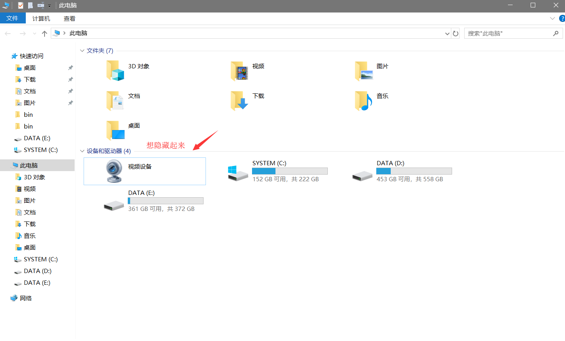Open quick access toolbar customize dropdown
565x341 pixels.
click(49, 6)
